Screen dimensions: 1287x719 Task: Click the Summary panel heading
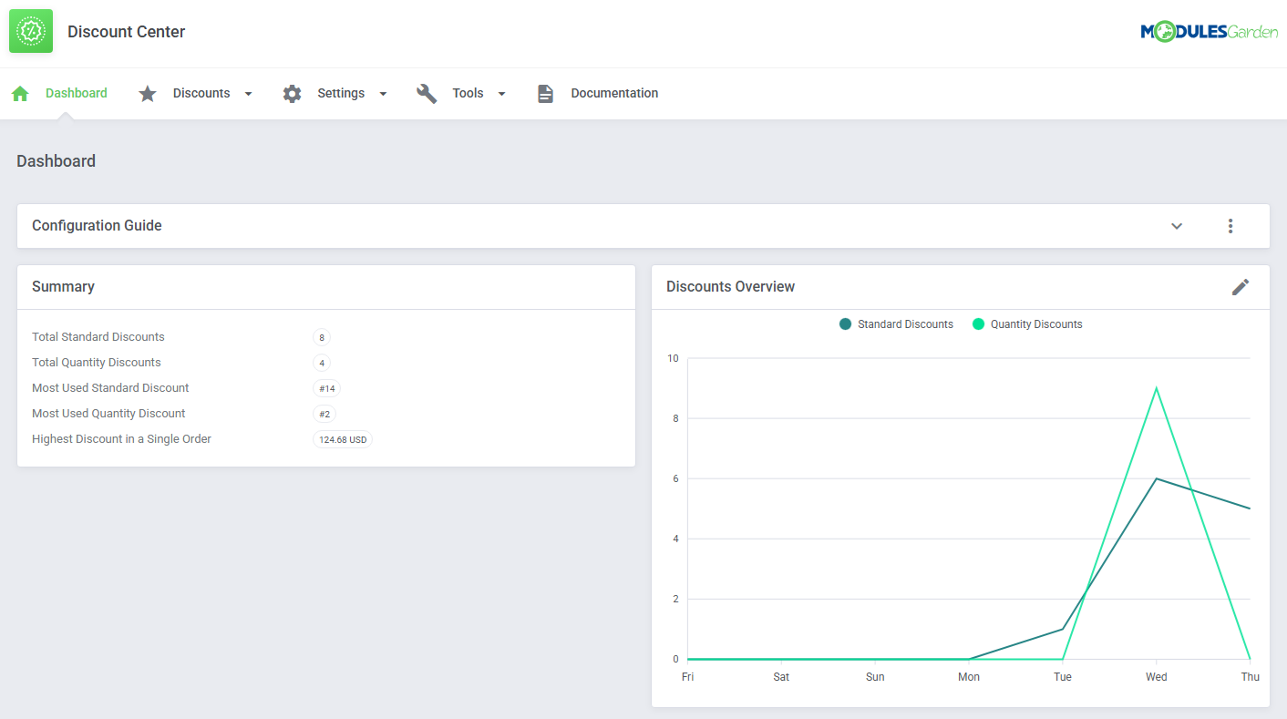coord(63,287)
